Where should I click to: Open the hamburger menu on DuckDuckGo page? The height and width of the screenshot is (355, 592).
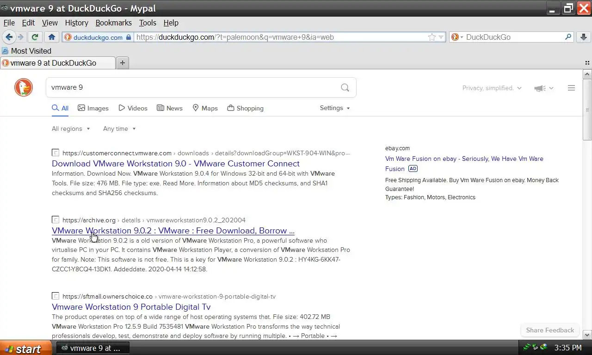click(571, 88)
